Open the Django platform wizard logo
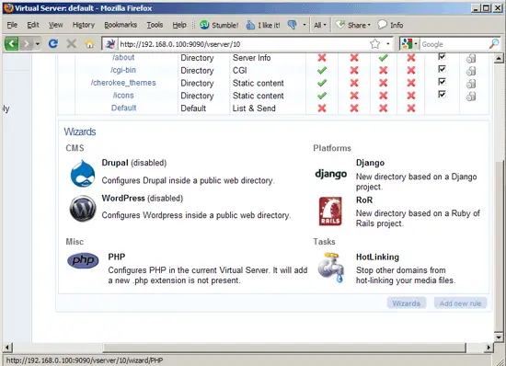 [331, 174]
